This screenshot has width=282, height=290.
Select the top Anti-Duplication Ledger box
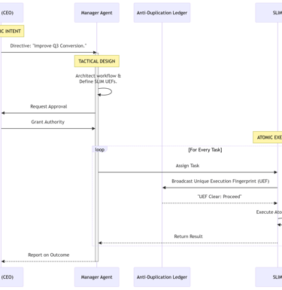(162, 13)
